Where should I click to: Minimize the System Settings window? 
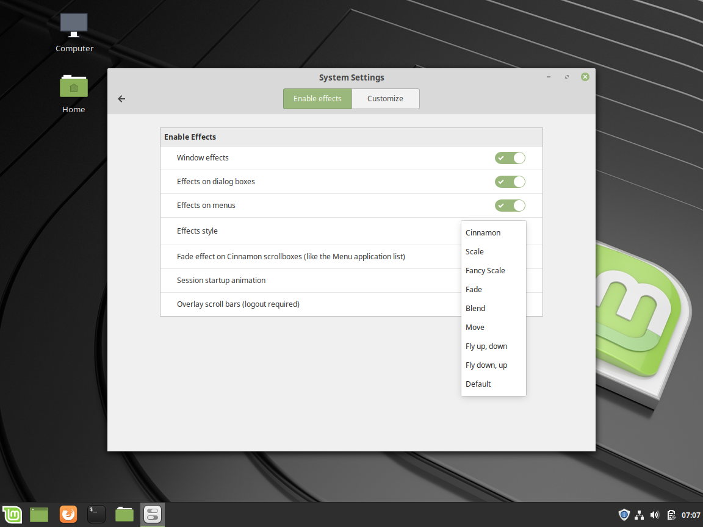tap(549, 77)
